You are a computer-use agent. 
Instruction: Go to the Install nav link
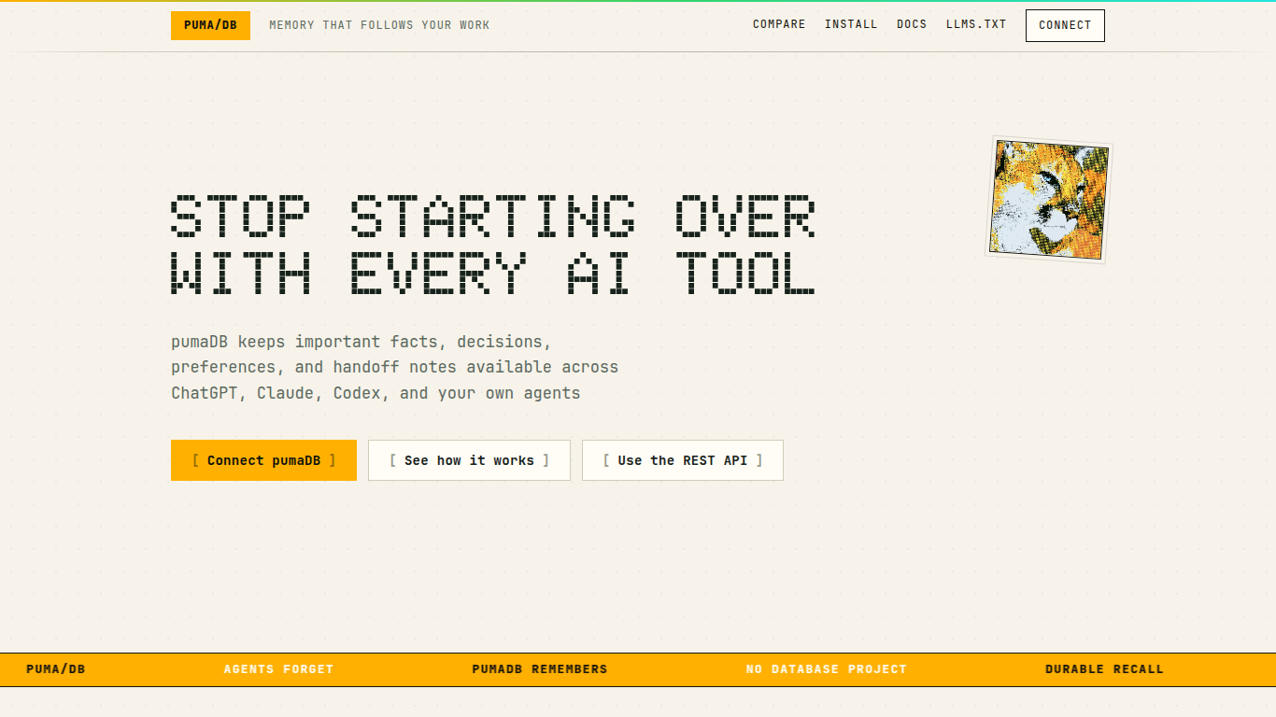pyautogui.click(x=851, y=24)
